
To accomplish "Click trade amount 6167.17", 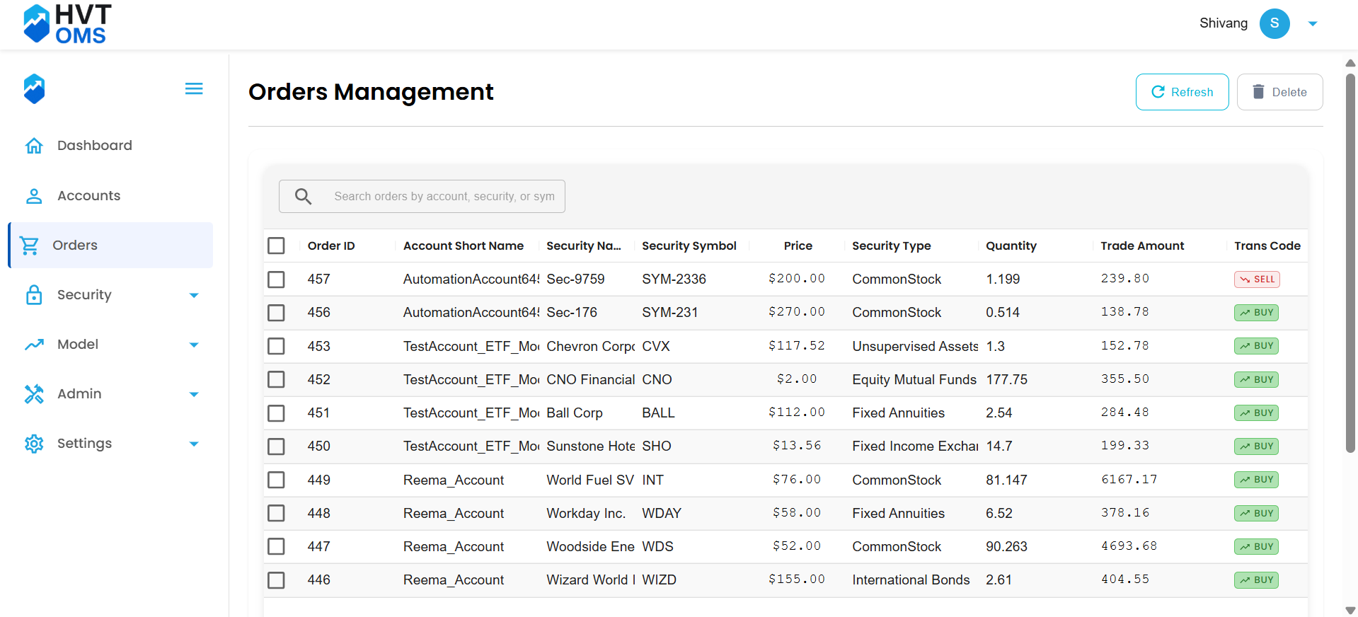I will coord(1129,480).
